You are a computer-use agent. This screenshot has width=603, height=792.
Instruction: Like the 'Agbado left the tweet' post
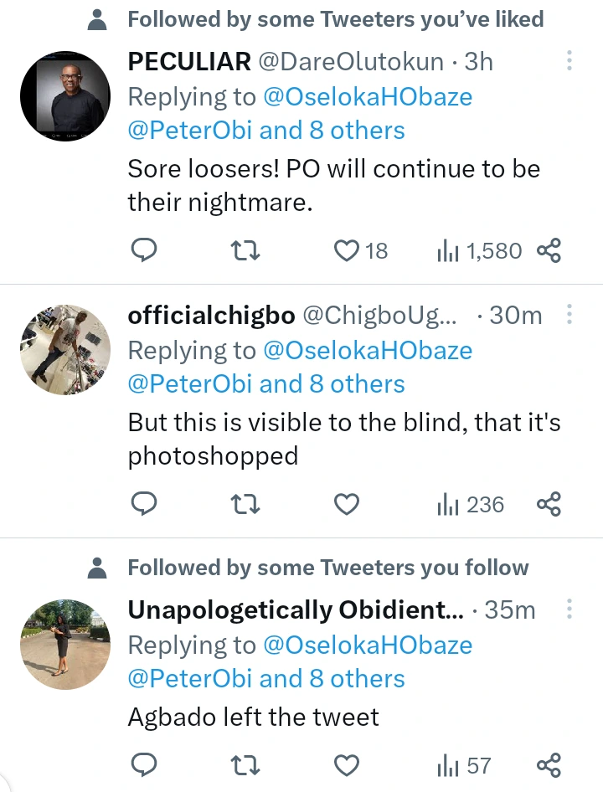pyautogui.click(x=346, y=765)
